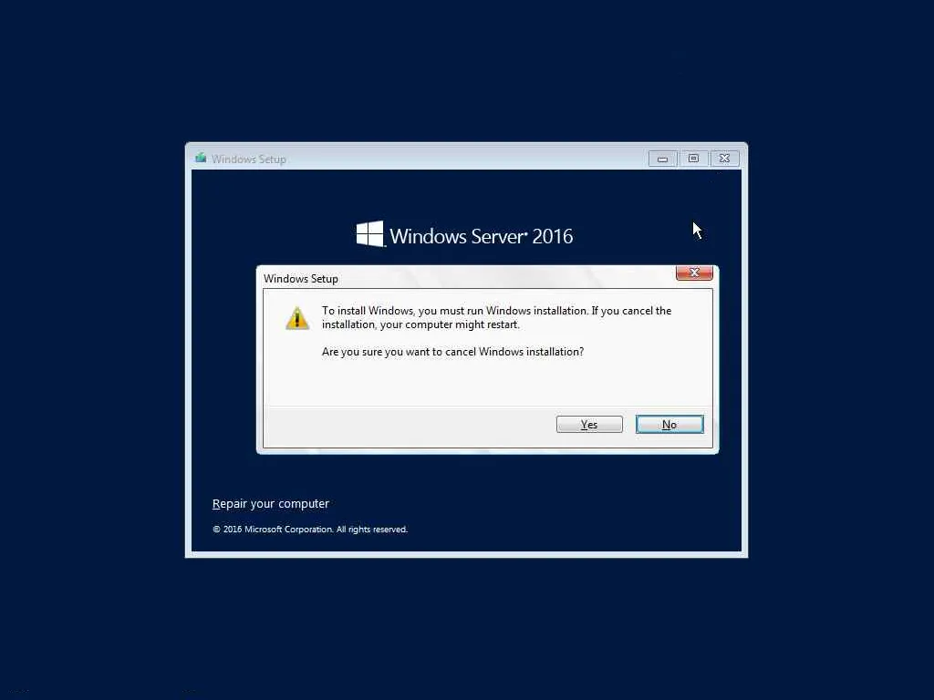Confirm cancellation with the Yes button
The height and width of the screenshot is (700, 934).
[589, 425]
